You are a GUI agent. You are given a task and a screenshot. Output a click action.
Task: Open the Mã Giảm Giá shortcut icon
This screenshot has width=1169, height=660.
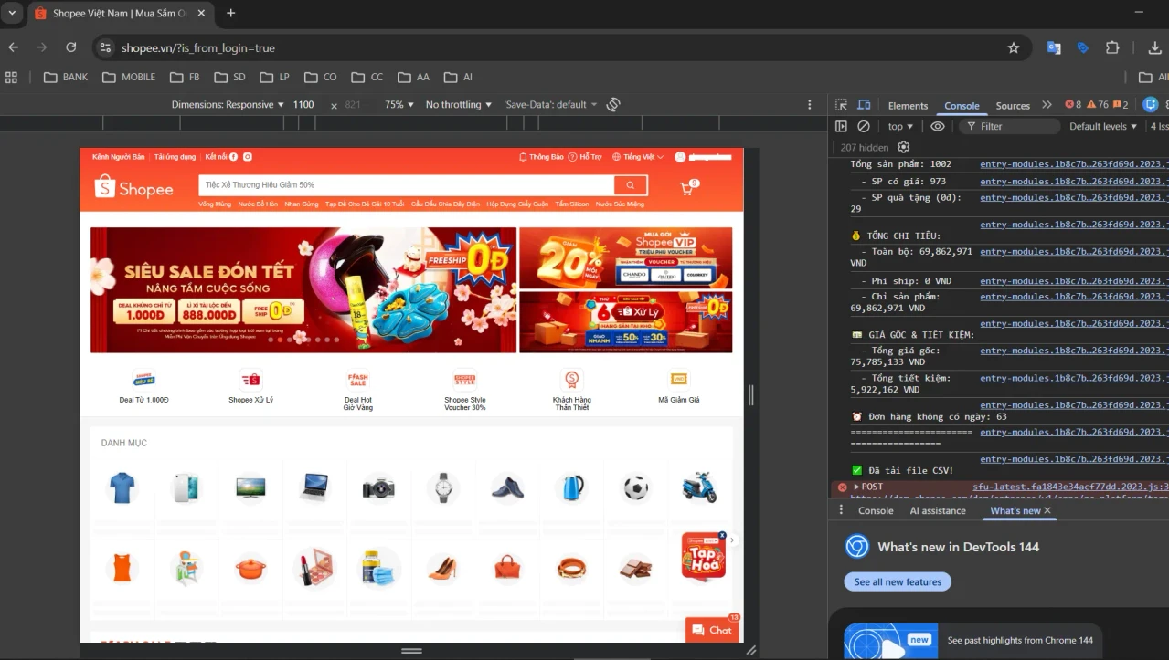(x=678, y=379)
